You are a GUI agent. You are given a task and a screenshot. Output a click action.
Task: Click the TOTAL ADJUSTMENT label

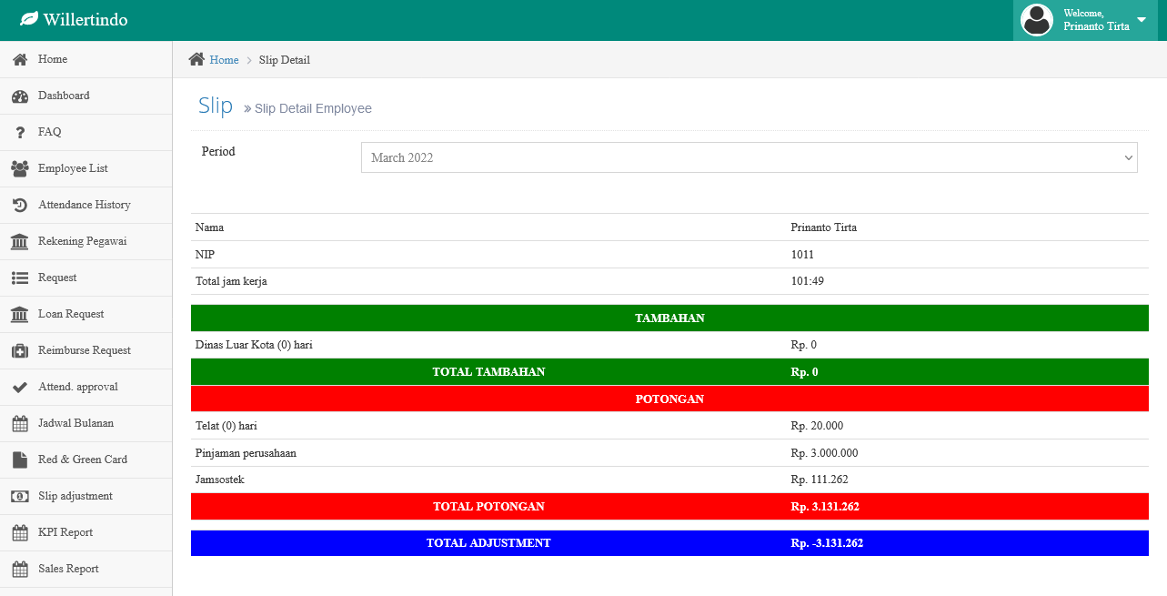click(488, 543)
